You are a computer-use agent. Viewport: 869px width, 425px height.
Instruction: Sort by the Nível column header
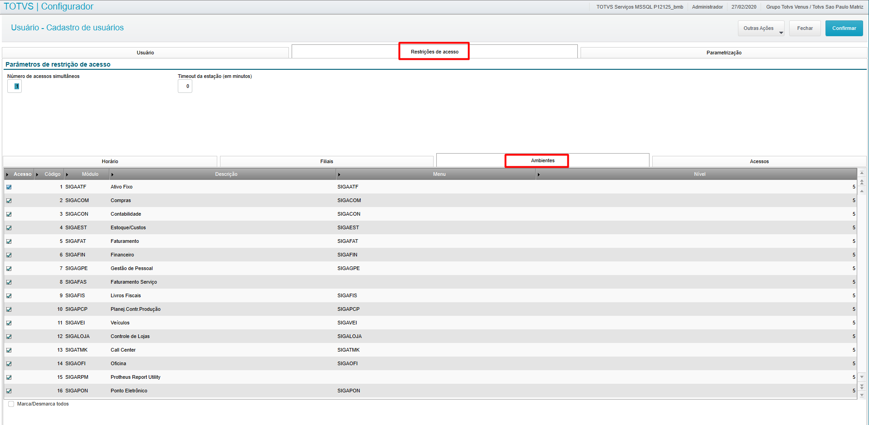696,174
